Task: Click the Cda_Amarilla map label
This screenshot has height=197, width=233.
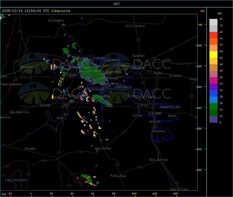Action: pos(19,112)
